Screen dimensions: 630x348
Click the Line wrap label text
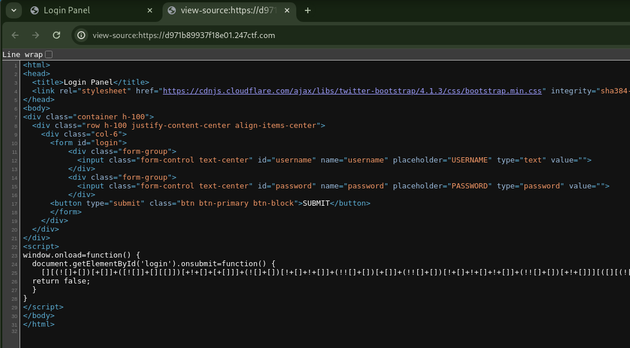pyautogui.click(x=22, y=55)
